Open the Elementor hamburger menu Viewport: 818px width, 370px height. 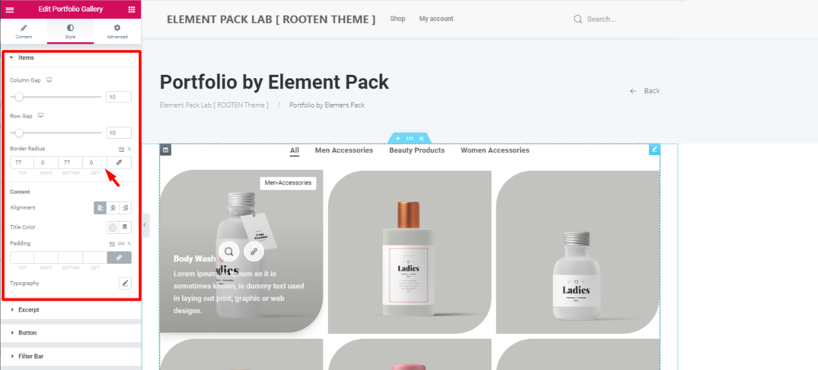[x=10, y=10]
